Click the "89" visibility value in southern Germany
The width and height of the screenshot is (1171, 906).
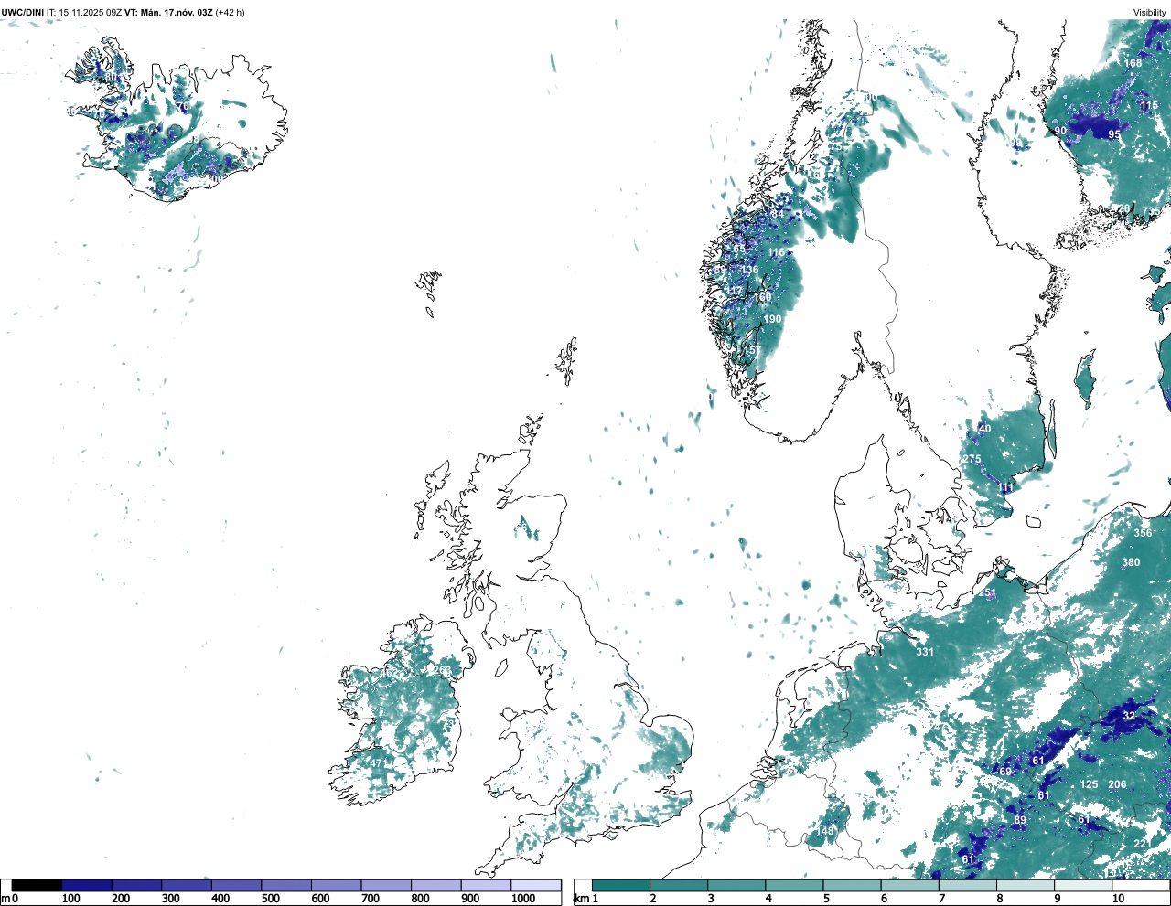tap(1020, 820)
